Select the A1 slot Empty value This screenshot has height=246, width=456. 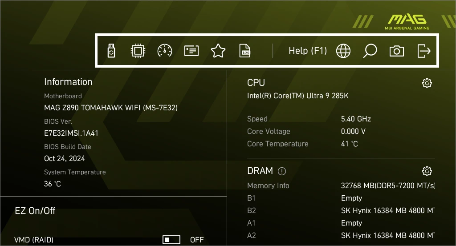pyautogui.click(x=352, y=223)
